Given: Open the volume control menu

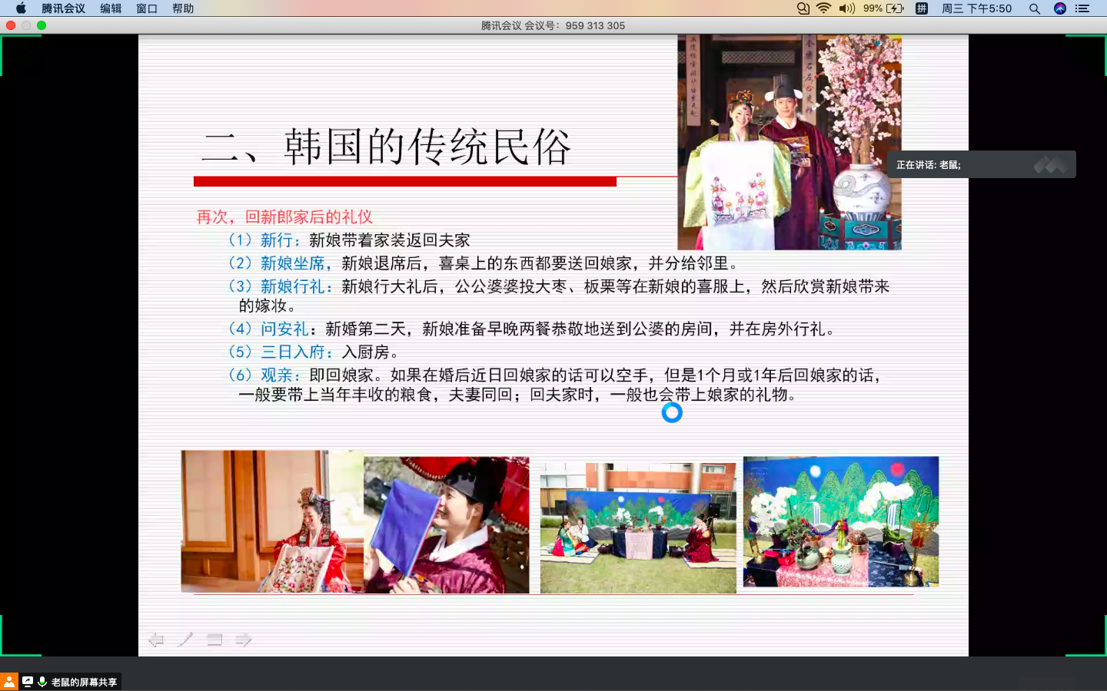Looking at the screenshot, I should point(846,8).
